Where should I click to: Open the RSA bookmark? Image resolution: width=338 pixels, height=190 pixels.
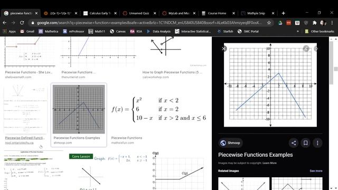(136, 32)
